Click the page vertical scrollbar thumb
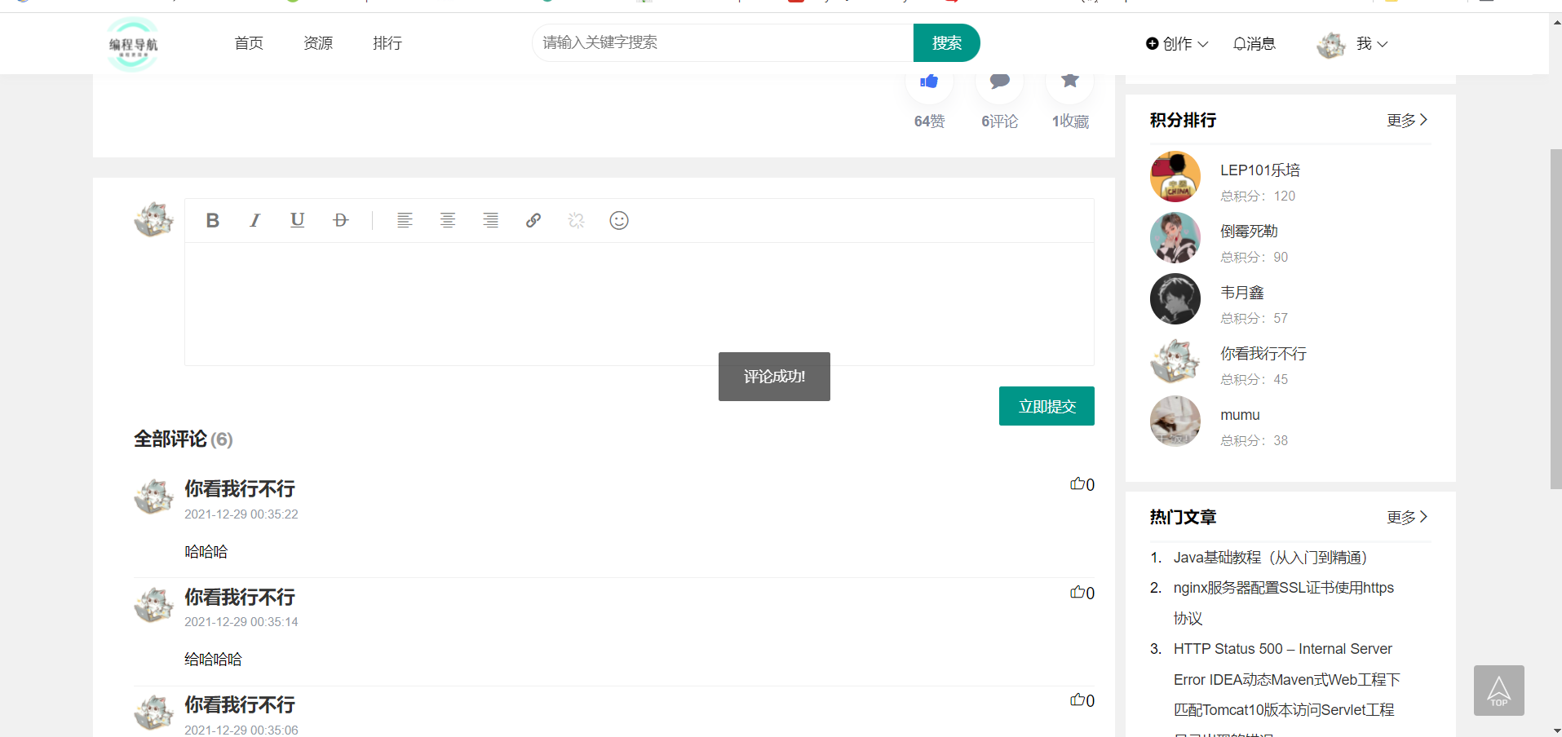 pos(1556,319)
